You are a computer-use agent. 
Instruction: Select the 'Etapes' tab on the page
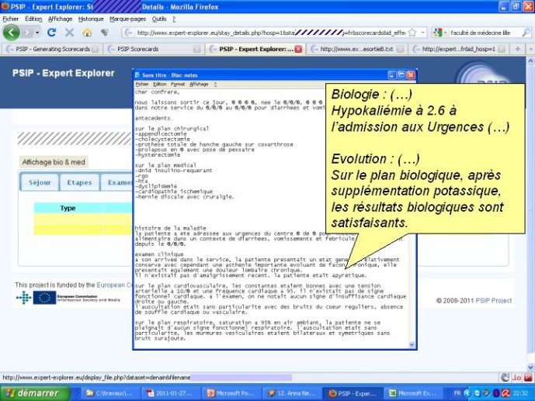click(x=79, y=182)
